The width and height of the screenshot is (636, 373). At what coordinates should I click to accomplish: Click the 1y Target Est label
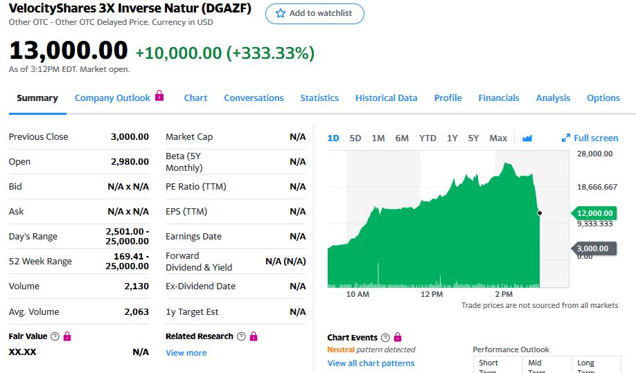tap(192, 312)
